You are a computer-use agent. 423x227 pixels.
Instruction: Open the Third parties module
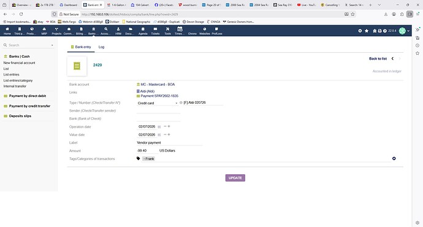19,31
